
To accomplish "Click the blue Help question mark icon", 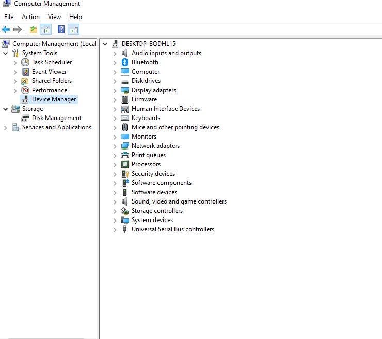I will 61,30.
